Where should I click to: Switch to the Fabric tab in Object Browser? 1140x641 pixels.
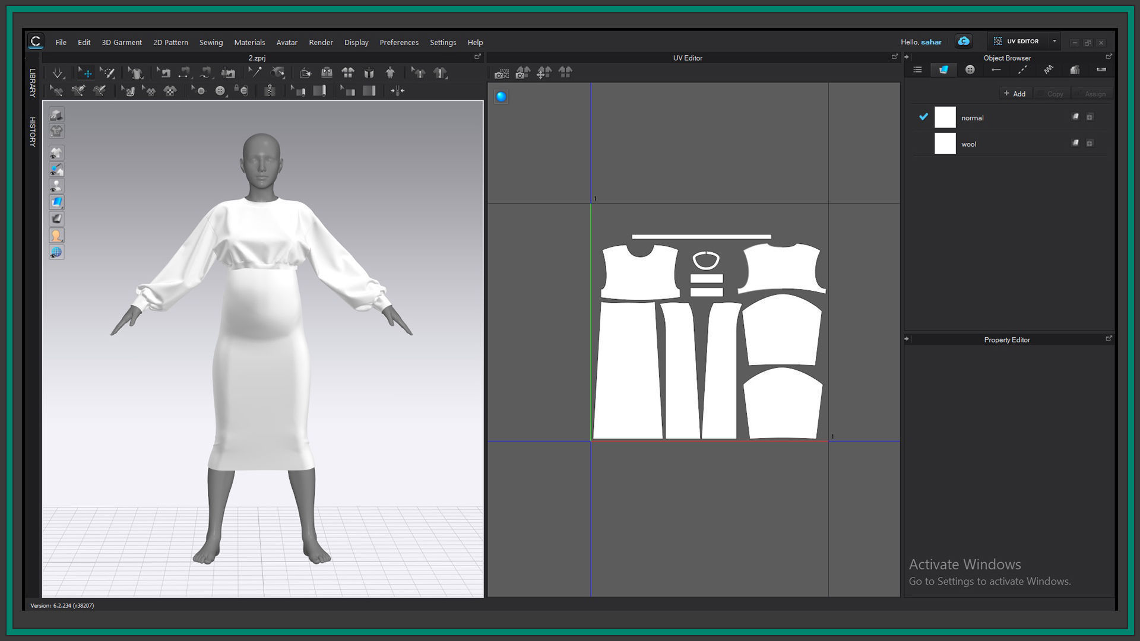click(943, 70)
